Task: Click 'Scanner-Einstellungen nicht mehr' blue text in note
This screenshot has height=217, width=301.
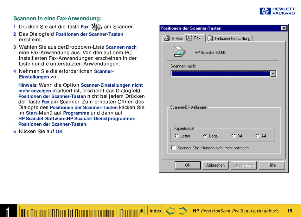Action: (112, 85)
